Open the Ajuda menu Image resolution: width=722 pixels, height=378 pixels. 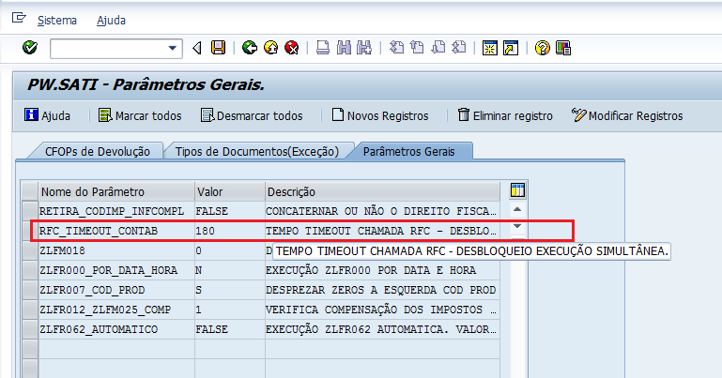point(111,21)
